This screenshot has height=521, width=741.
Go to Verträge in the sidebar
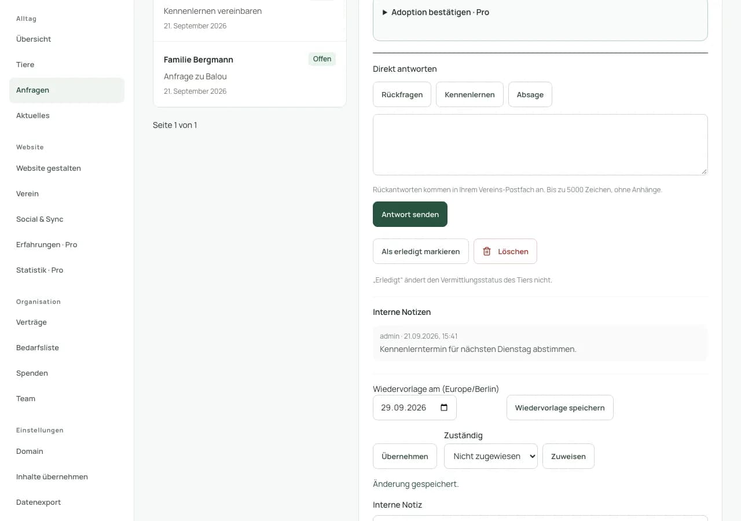click(x=67, y=322)
